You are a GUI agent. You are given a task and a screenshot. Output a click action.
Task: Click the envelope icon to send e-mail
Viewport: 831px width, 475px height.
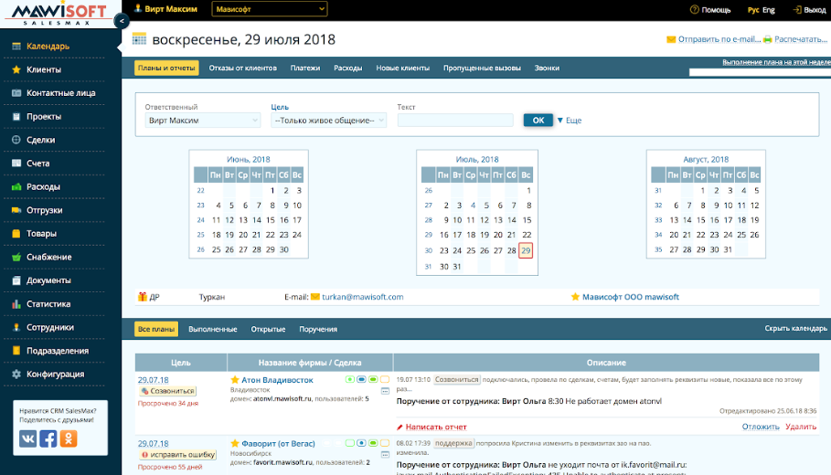(x=671, y=39)
